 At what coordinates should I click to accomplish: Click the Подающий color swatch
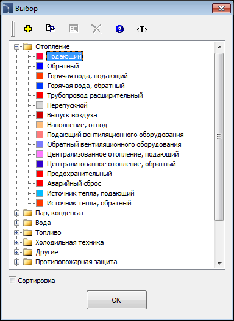tap(40, 56)
